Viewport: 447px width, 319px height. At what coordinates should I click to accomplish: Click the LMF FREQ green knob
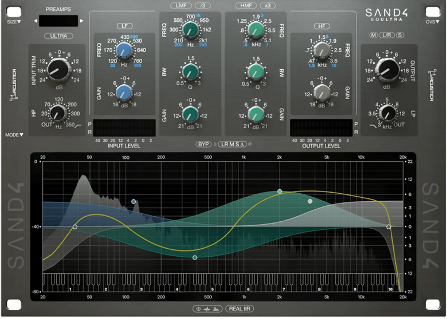[190, 30]
